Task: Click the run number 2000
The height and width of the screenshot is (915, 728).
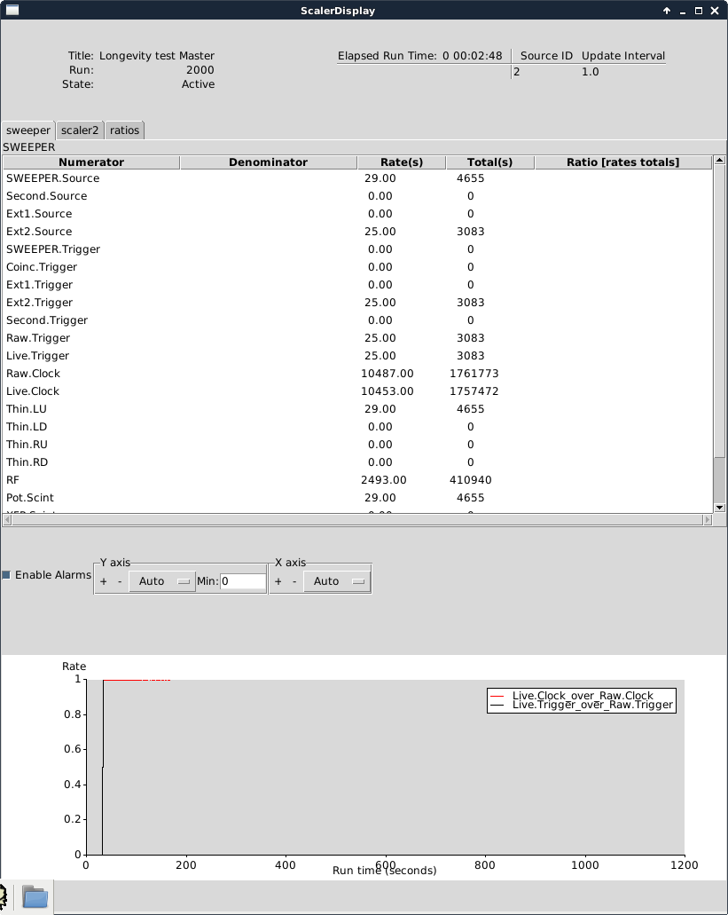Action: click(200, 70)
